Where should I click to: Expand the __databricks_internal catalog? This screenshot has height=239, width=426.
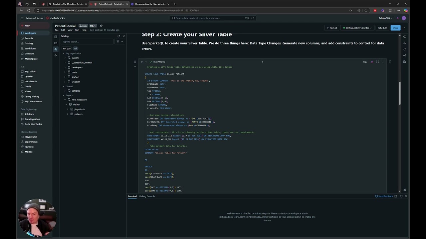(65, 62)
